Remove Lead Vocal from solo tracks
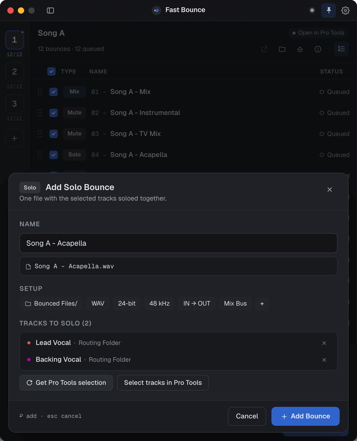 (x=324, y=343)
